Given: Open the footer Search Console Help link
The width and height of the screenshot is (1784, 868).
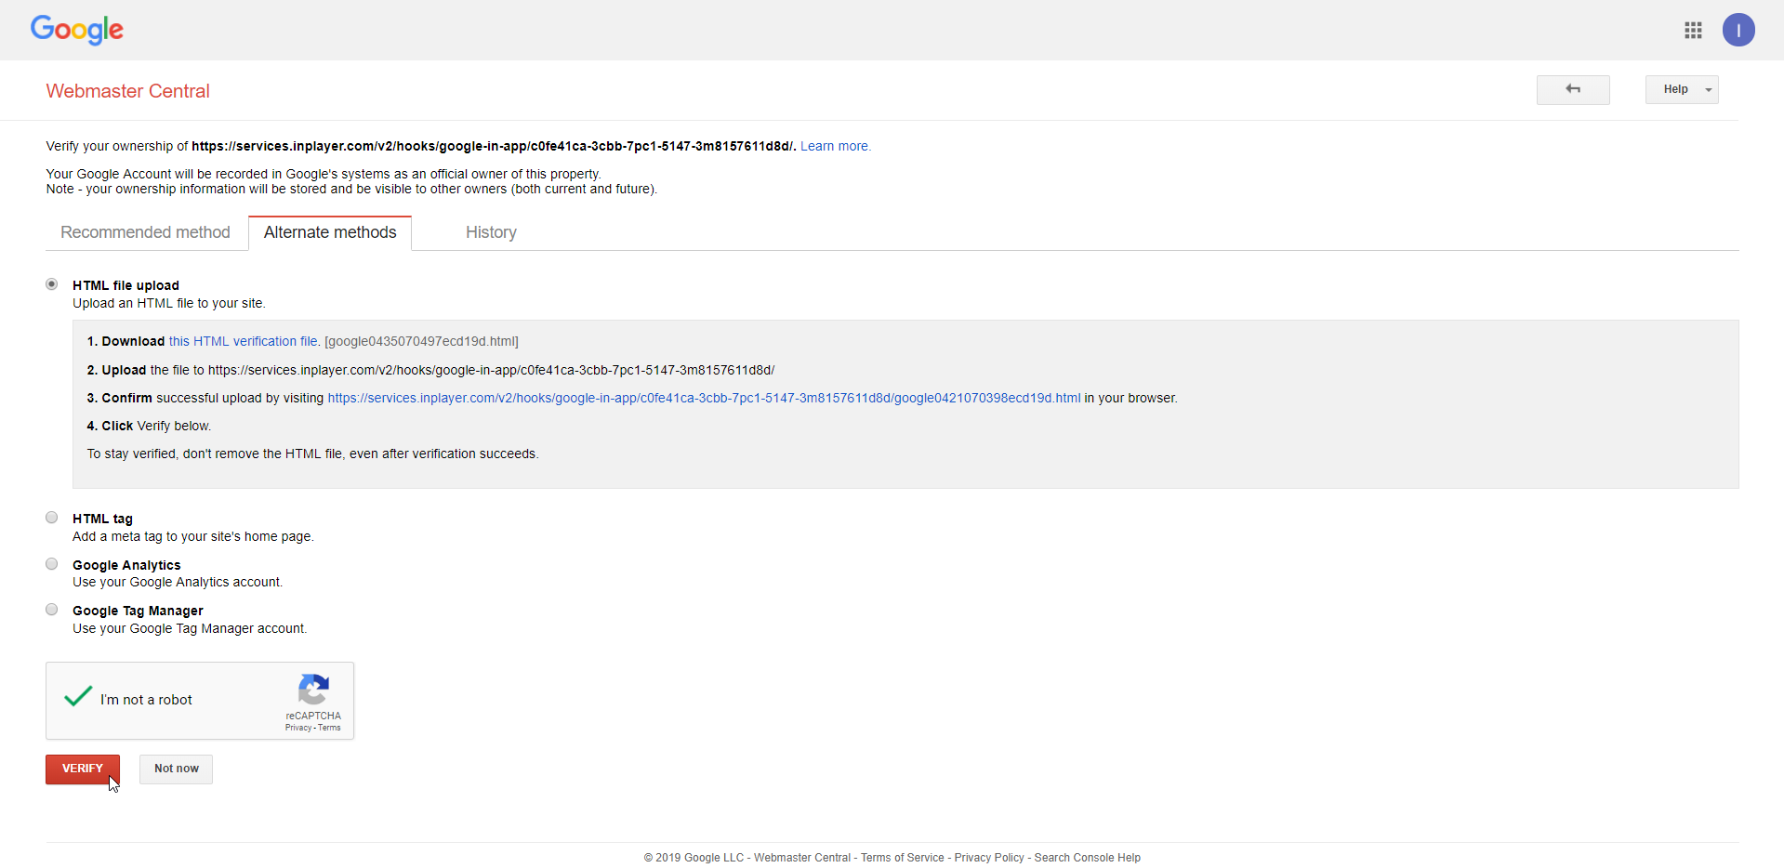Looking at the screenshot, I should (1088, 858).
